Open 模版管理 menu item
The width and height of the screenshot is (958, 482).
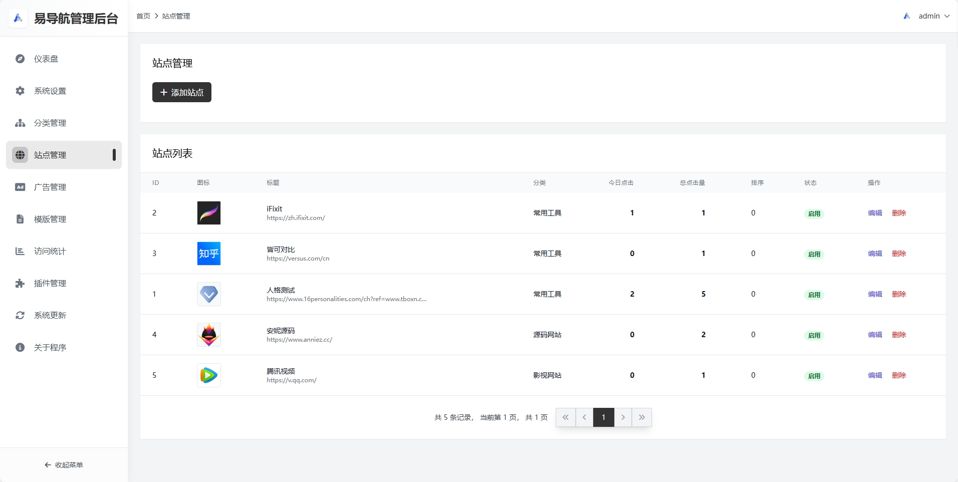click(x=50, y=219)
